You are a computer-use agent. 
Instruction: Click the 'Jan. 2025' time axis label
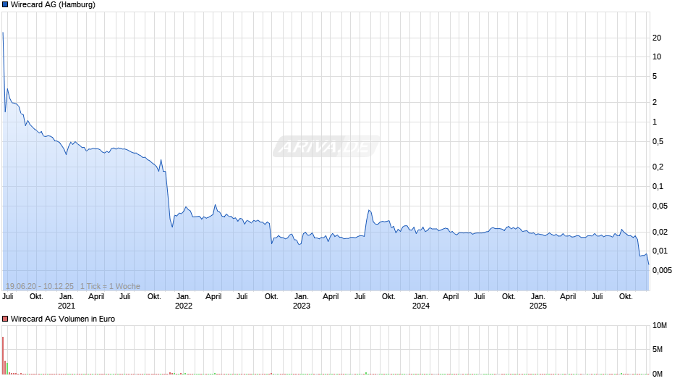pos(538,301)
